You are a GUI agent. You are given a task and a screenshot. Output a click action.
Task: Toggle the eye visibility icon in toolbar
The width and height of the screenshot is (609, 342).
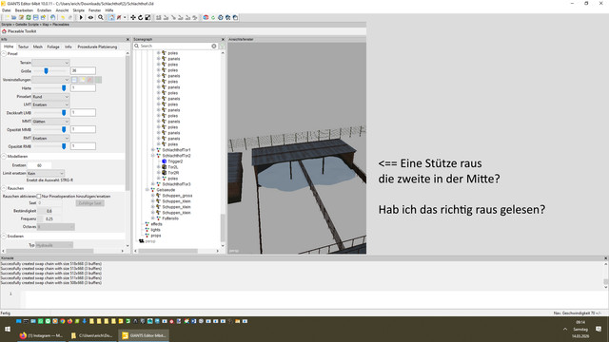90,17
